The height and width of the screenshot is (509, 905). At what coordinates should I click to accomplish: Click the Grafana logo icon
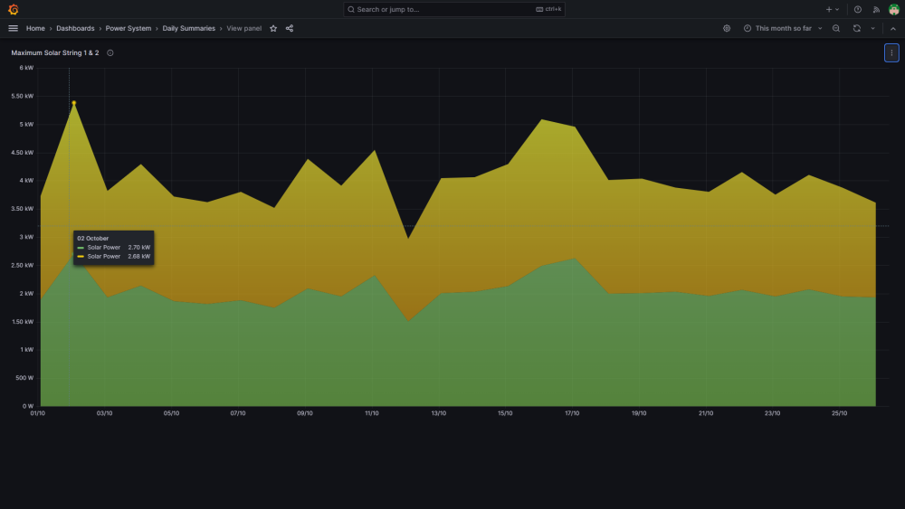14,9
